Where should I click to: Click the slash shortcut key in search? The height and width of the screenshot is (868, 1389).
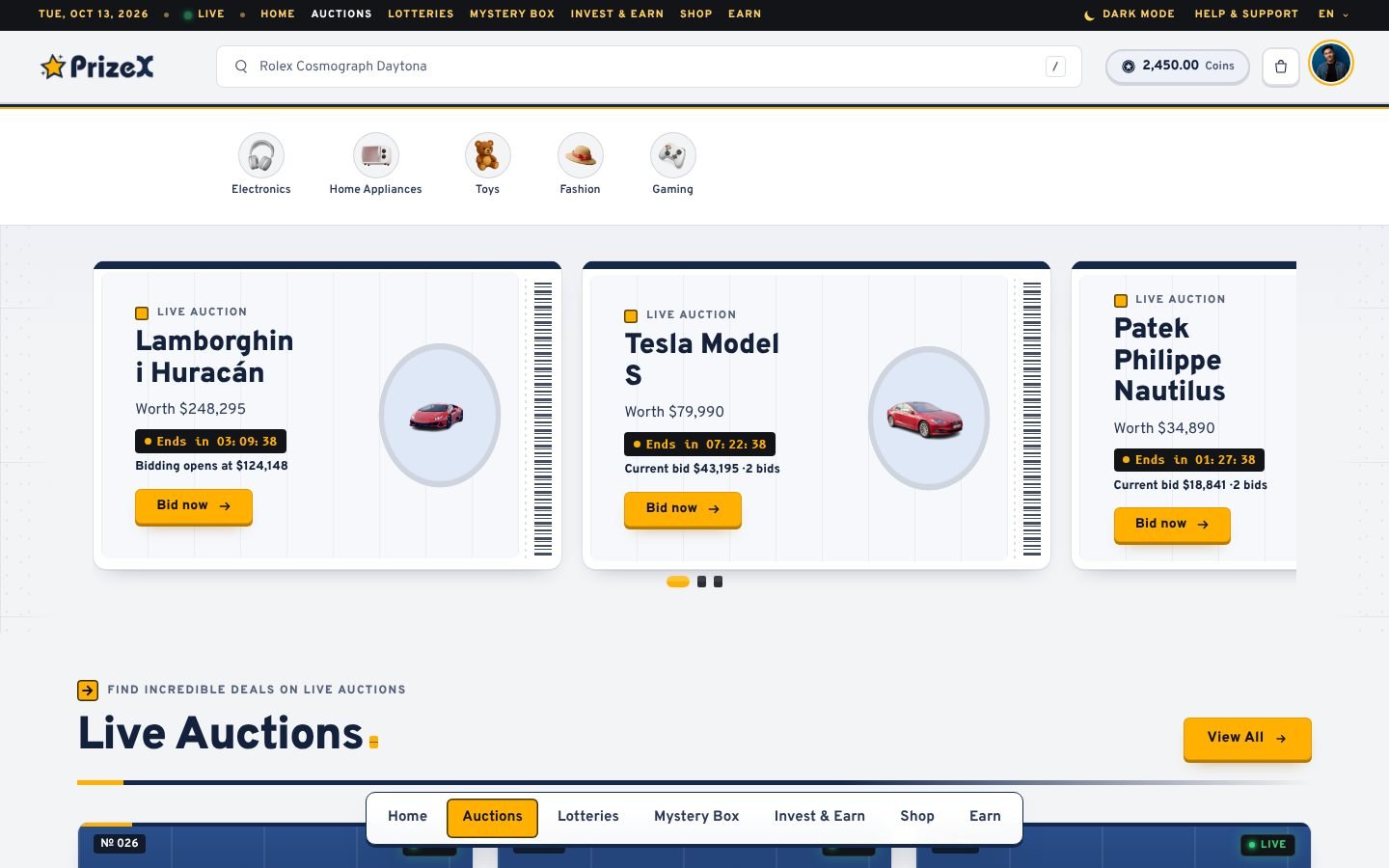tap(1055, 67)
